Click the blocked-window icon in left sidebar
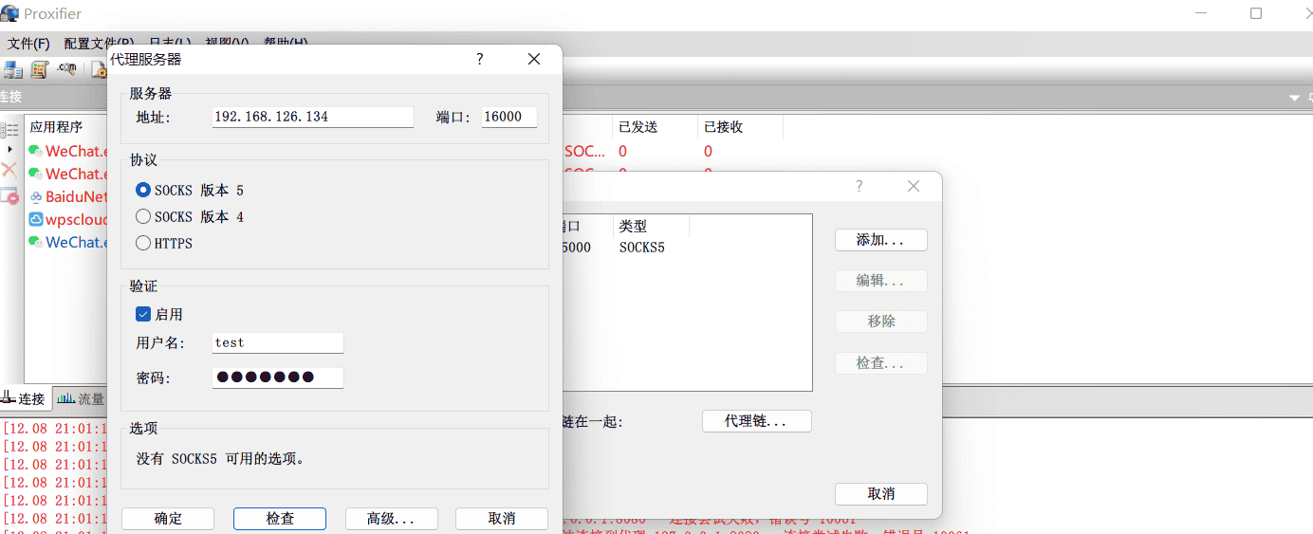Screen dimensions: 1313x534 coord(9,196)
